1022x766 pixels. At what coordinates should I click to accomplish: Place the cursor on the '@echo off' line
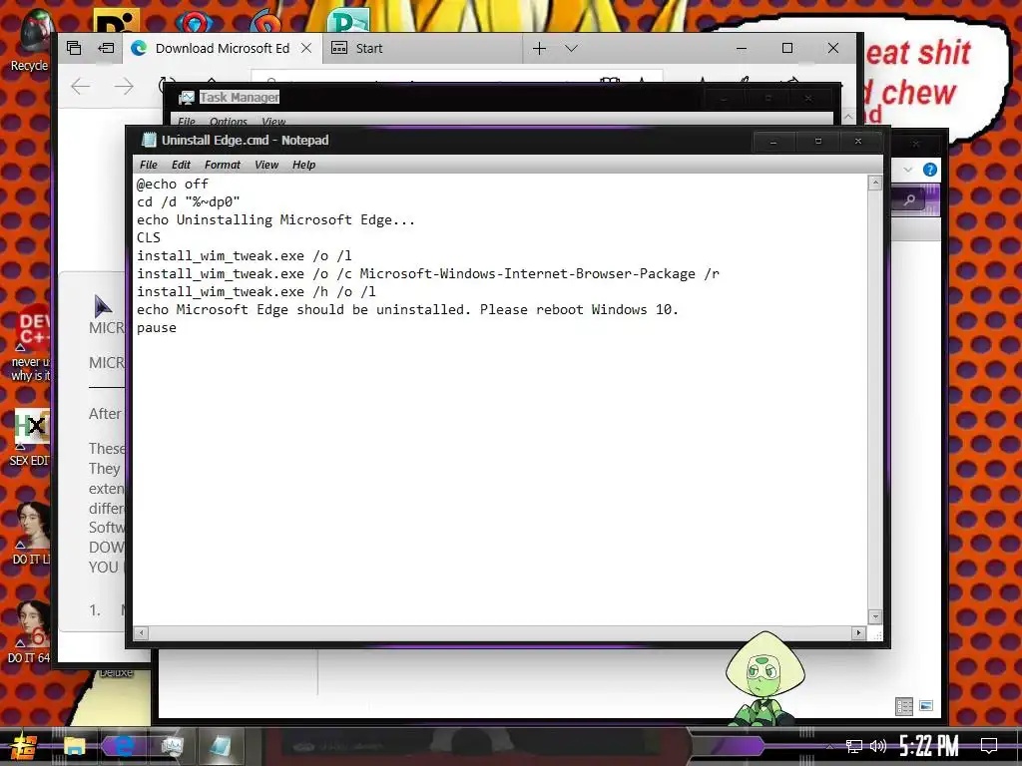[172, 184]
